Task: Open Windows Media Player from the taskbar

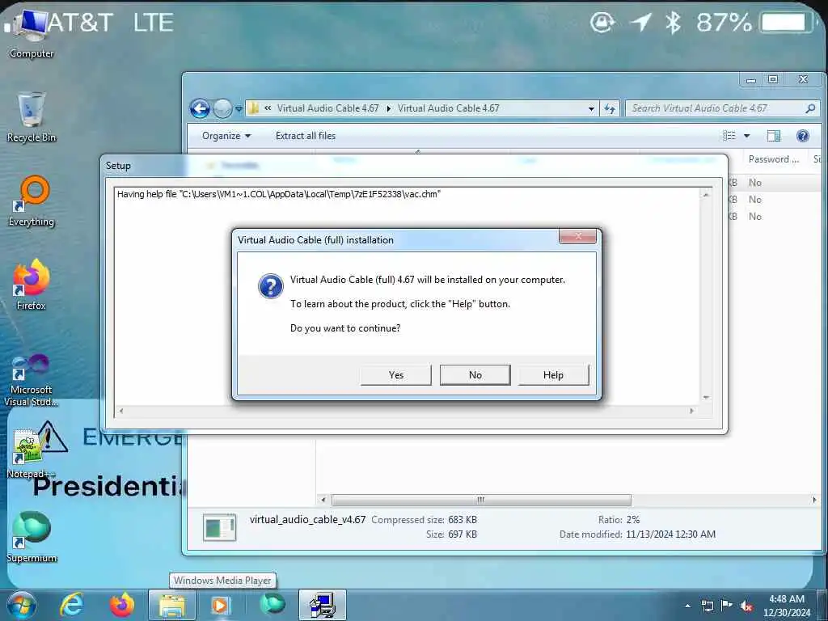Action: (x=222, y=605)
